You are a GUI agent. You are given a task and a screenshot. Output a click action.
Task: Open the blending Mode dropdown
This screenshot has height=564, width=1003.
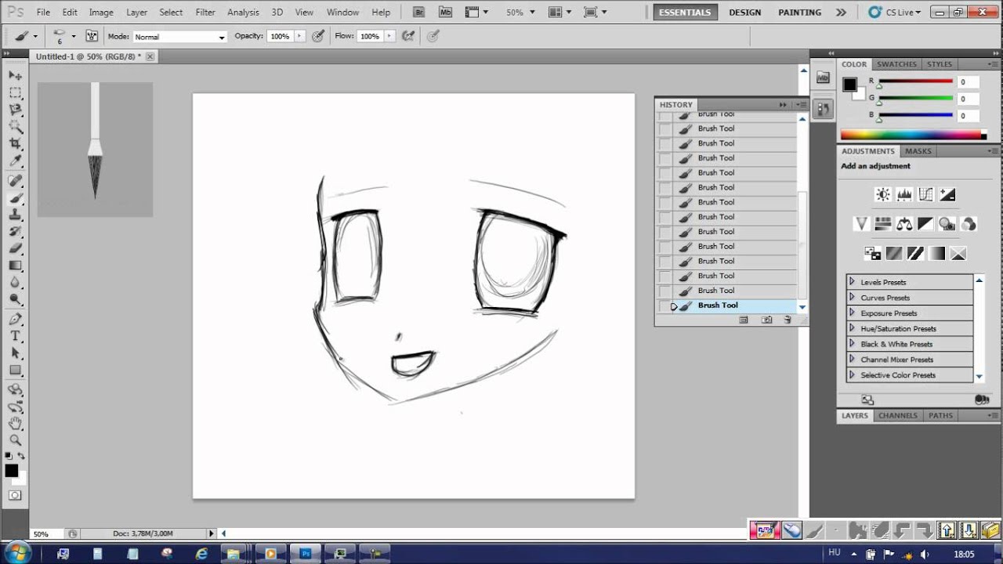(x=179, y=37)
